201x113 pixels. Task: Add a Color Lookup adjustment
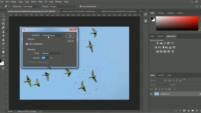(174, 47)
